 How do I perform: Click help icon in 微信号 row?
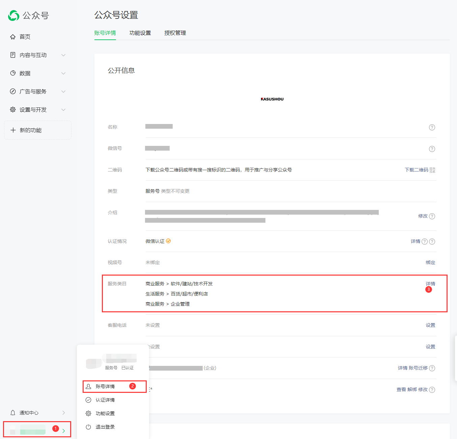click(432, 149)
